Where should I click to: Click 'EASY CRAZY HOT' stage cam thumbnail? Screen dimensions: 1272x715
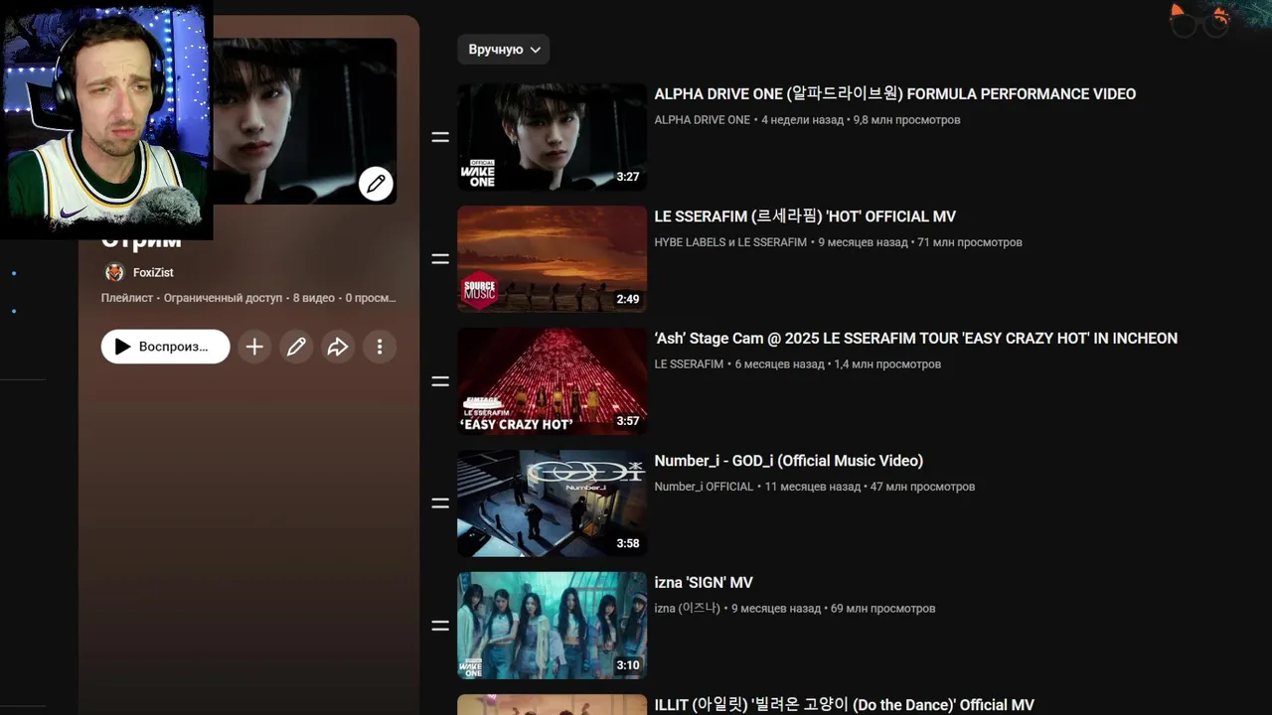[x=552, y=381]
